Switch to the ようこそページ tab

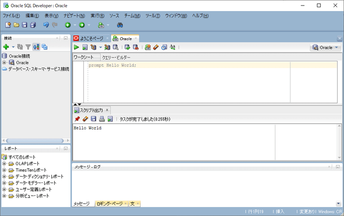pyautogui.click(x=92, y=39)
